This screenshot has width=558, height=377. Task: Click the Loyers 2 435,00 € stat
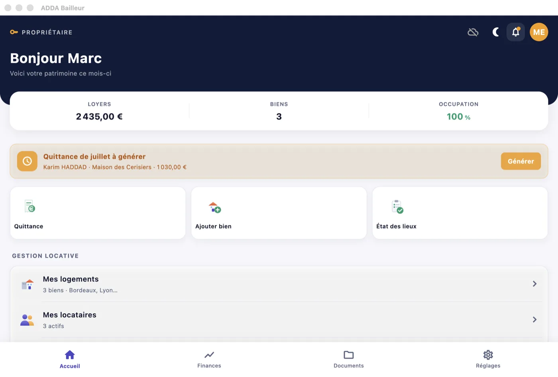click(99, 111)
